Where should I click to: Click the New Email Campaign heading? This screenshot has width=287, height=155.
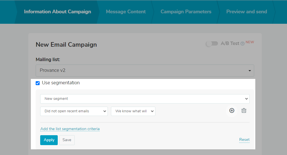click(x=66, y=45)
